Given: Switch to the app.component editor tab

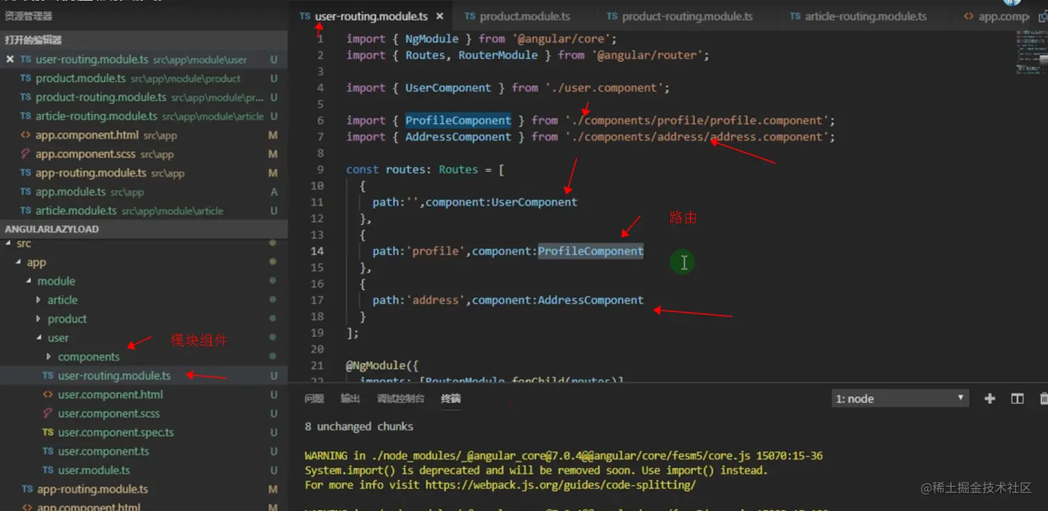Looking at the screenshot, I should click(997, 16).
